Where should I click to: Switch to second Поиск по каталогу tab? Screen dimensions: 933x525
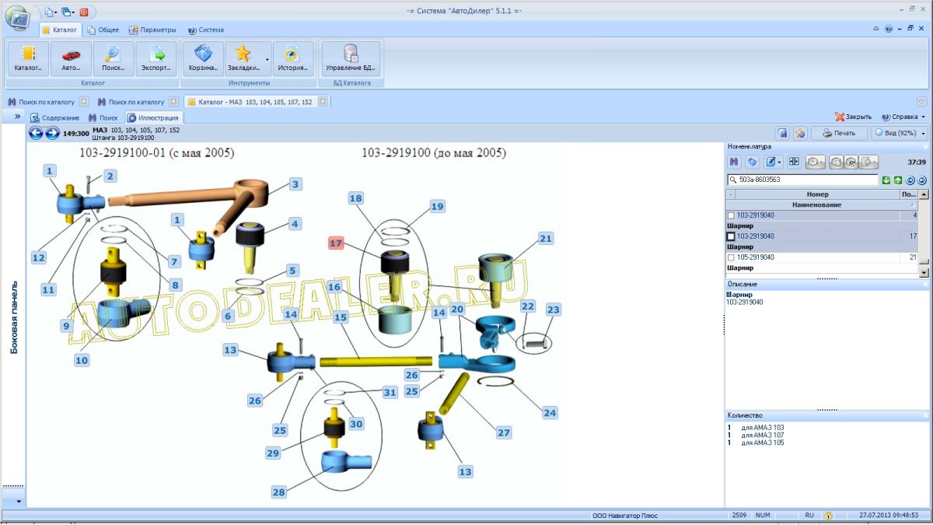point(131,102)
